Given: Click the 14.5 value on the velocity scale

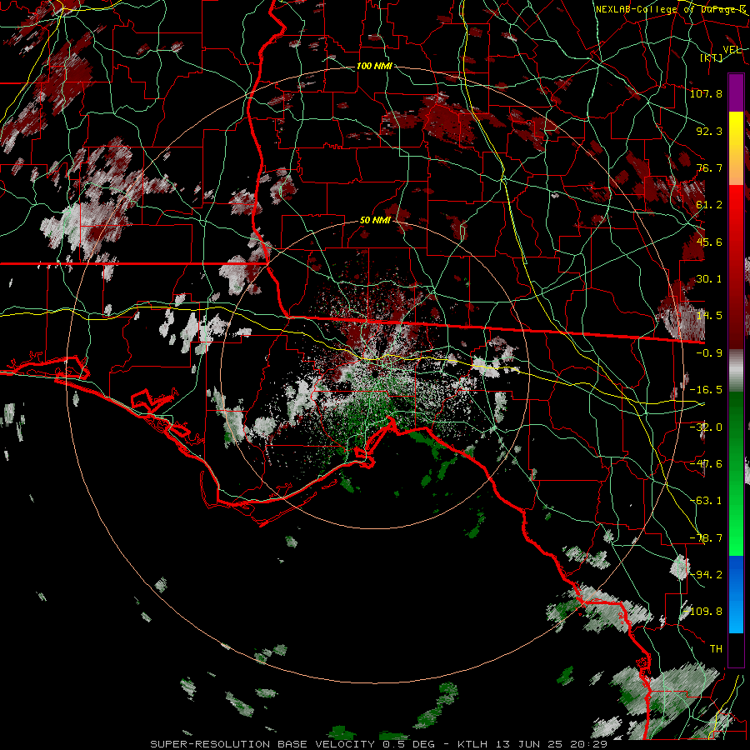Looking at the screenshot, I should pyautogui.click(x=709, y=316).
